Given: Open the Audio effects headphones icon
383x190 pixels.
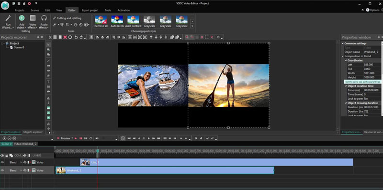Looking at the screenshot, I should tap(44, 18).
